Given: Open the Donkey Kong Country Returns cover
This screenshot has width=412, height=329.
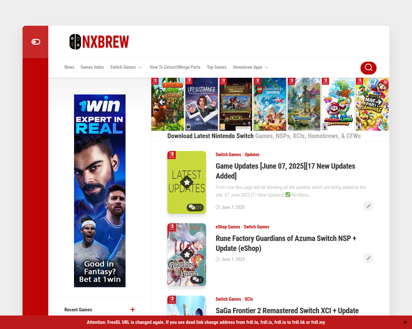Looking at the screenshot, I should pyautogui.click(x=168, y=104).
